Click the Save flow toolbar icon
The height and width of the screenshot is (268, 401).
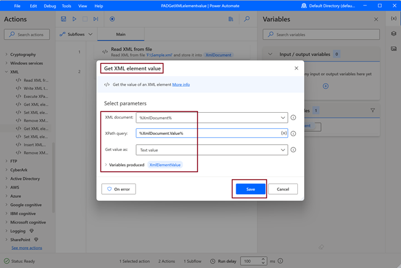point(64,19)
